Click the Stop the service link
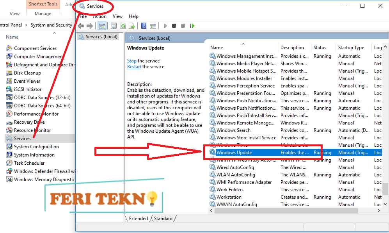The width and height of the screenshot is (389, 233). coord(132,61)
